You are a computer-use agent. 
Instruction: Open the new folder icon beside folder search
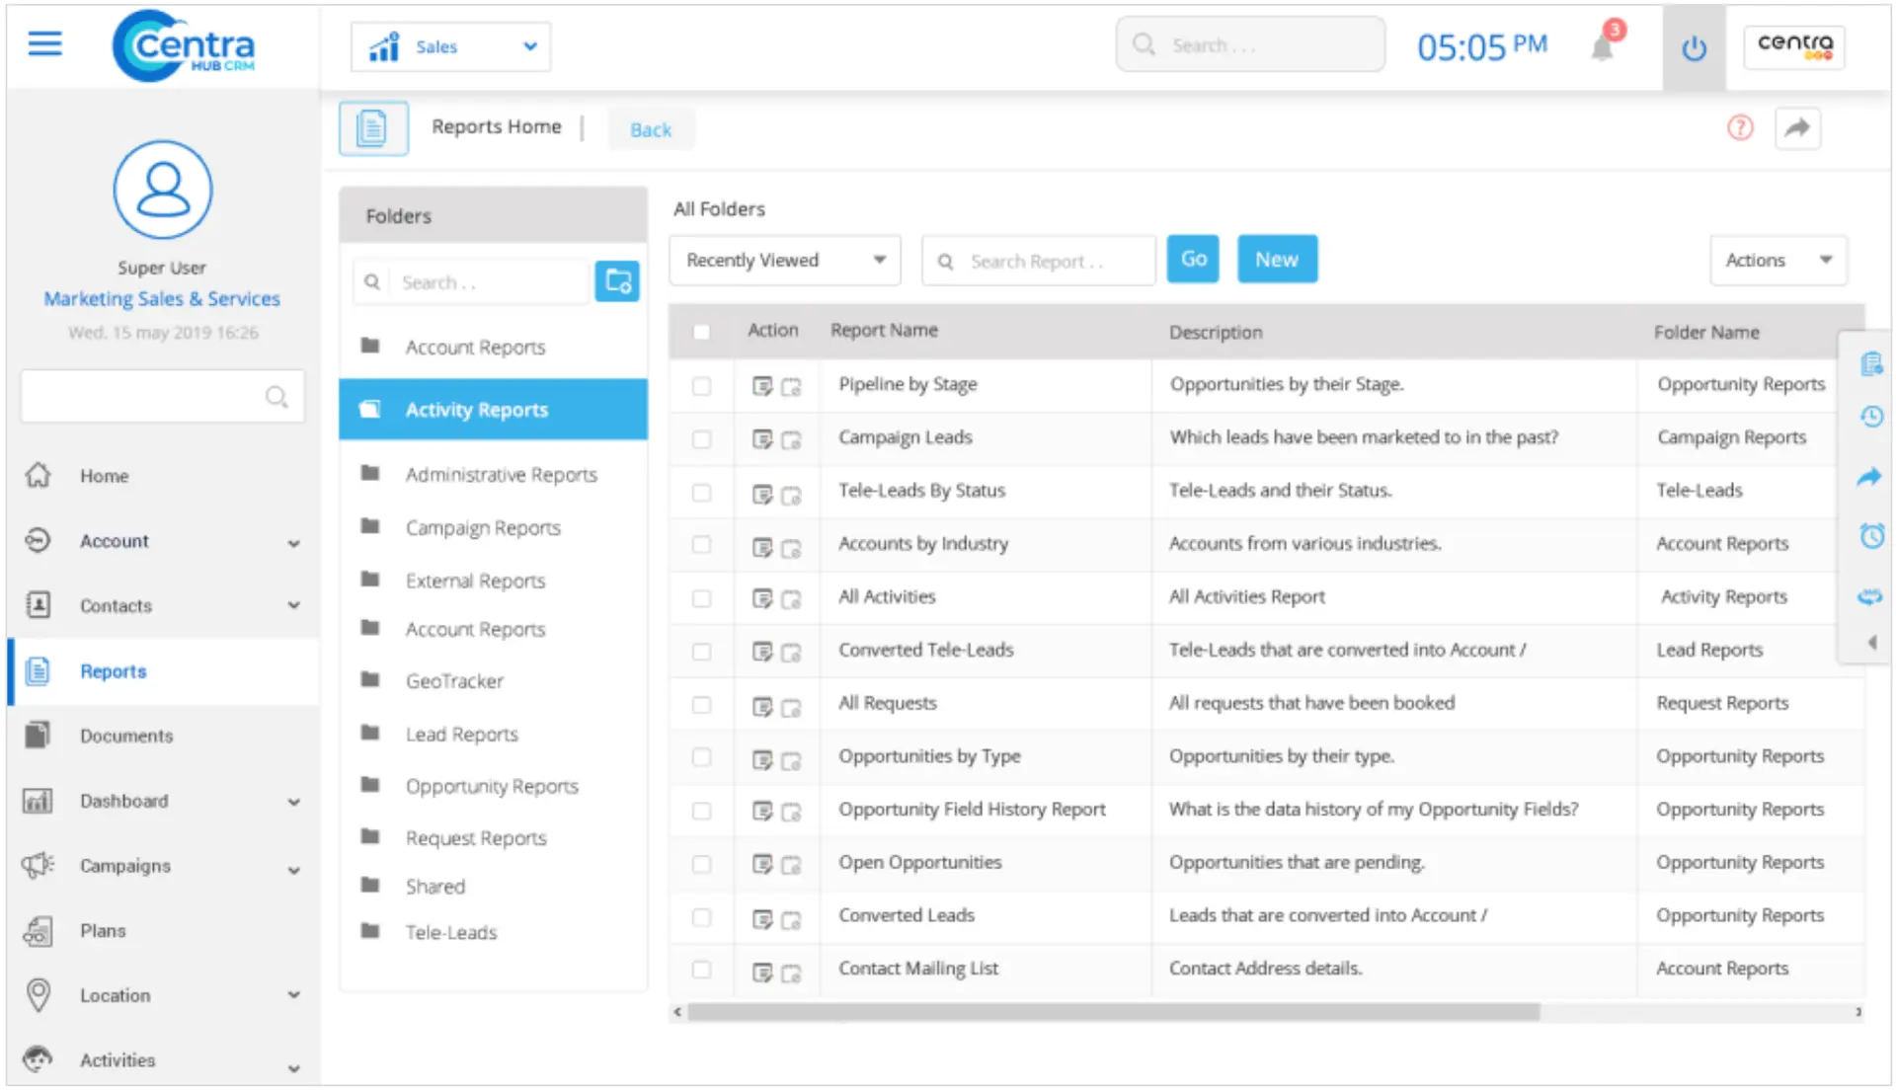click(617, 281)
